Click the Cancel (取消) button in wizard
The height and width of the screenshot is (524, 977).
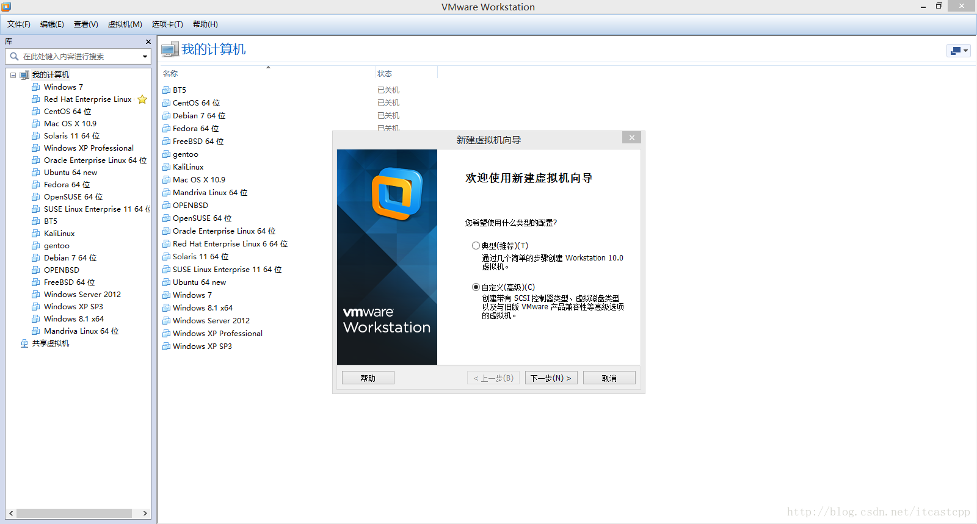click(x=609, y=378)
